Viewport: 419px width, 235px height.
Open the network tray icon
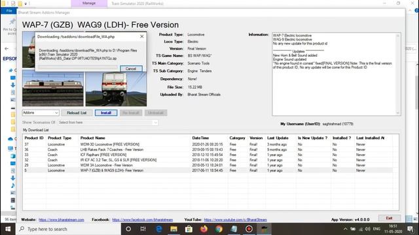pos(361,229)
